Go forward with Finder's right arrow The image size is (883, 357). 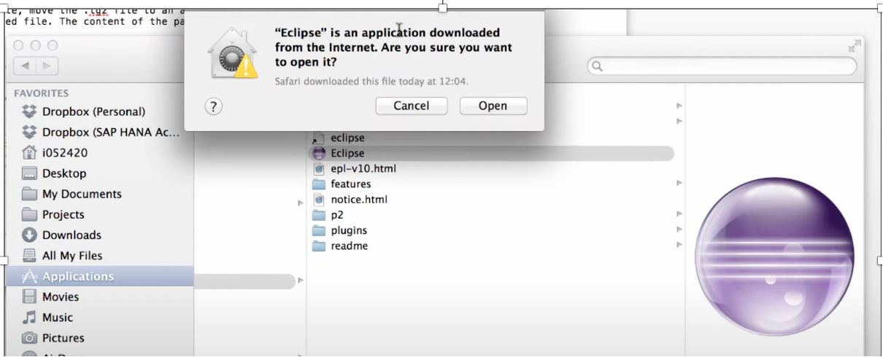tap(47, 66)
